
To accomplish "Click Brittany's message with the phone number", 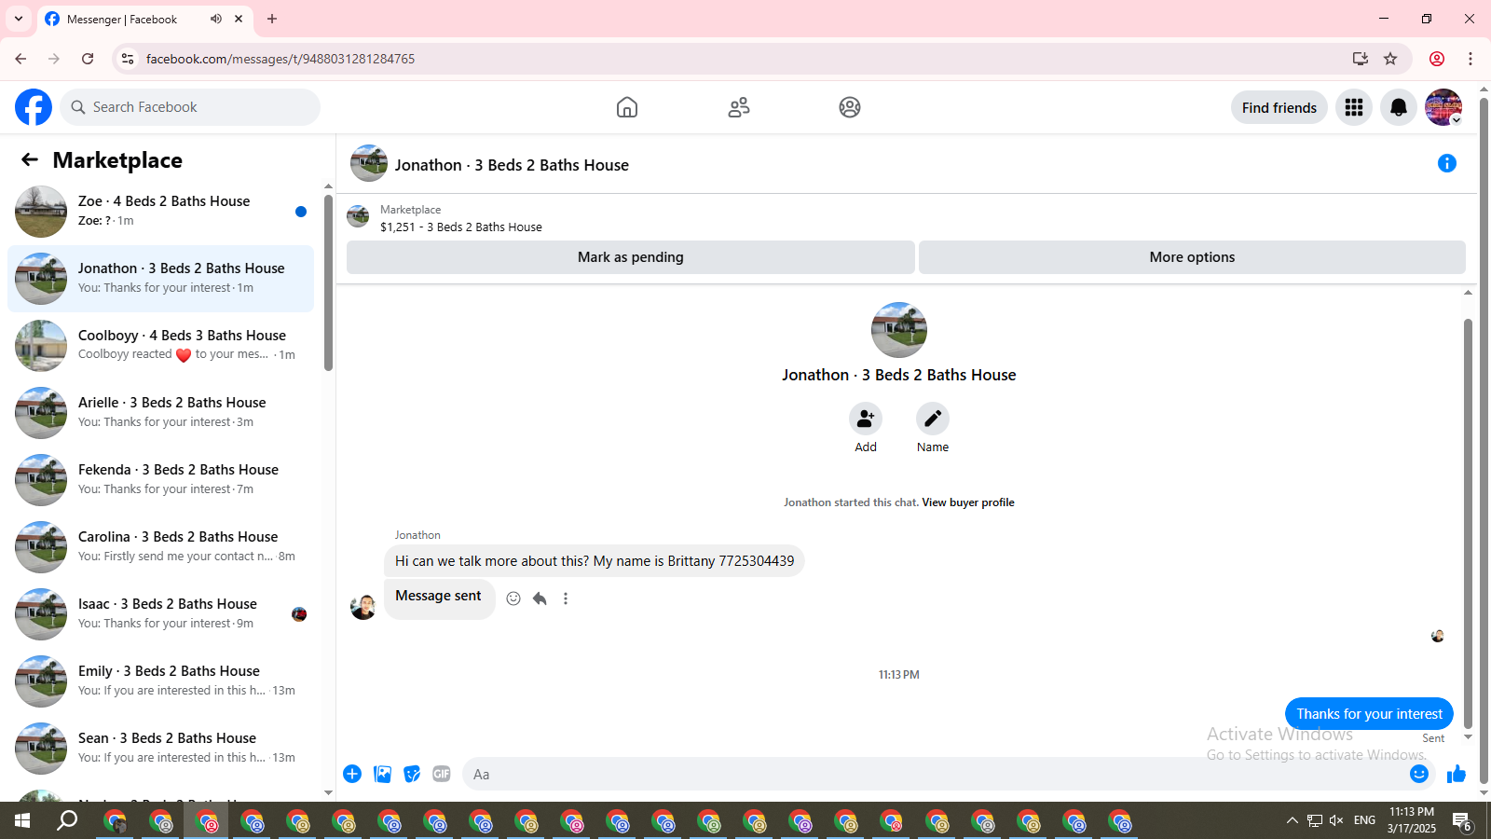I will pos(595,561).
